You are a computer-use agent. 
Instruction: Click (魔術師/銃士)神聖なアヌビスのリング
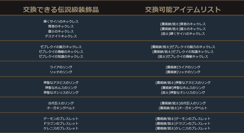(x=183, y=83)
